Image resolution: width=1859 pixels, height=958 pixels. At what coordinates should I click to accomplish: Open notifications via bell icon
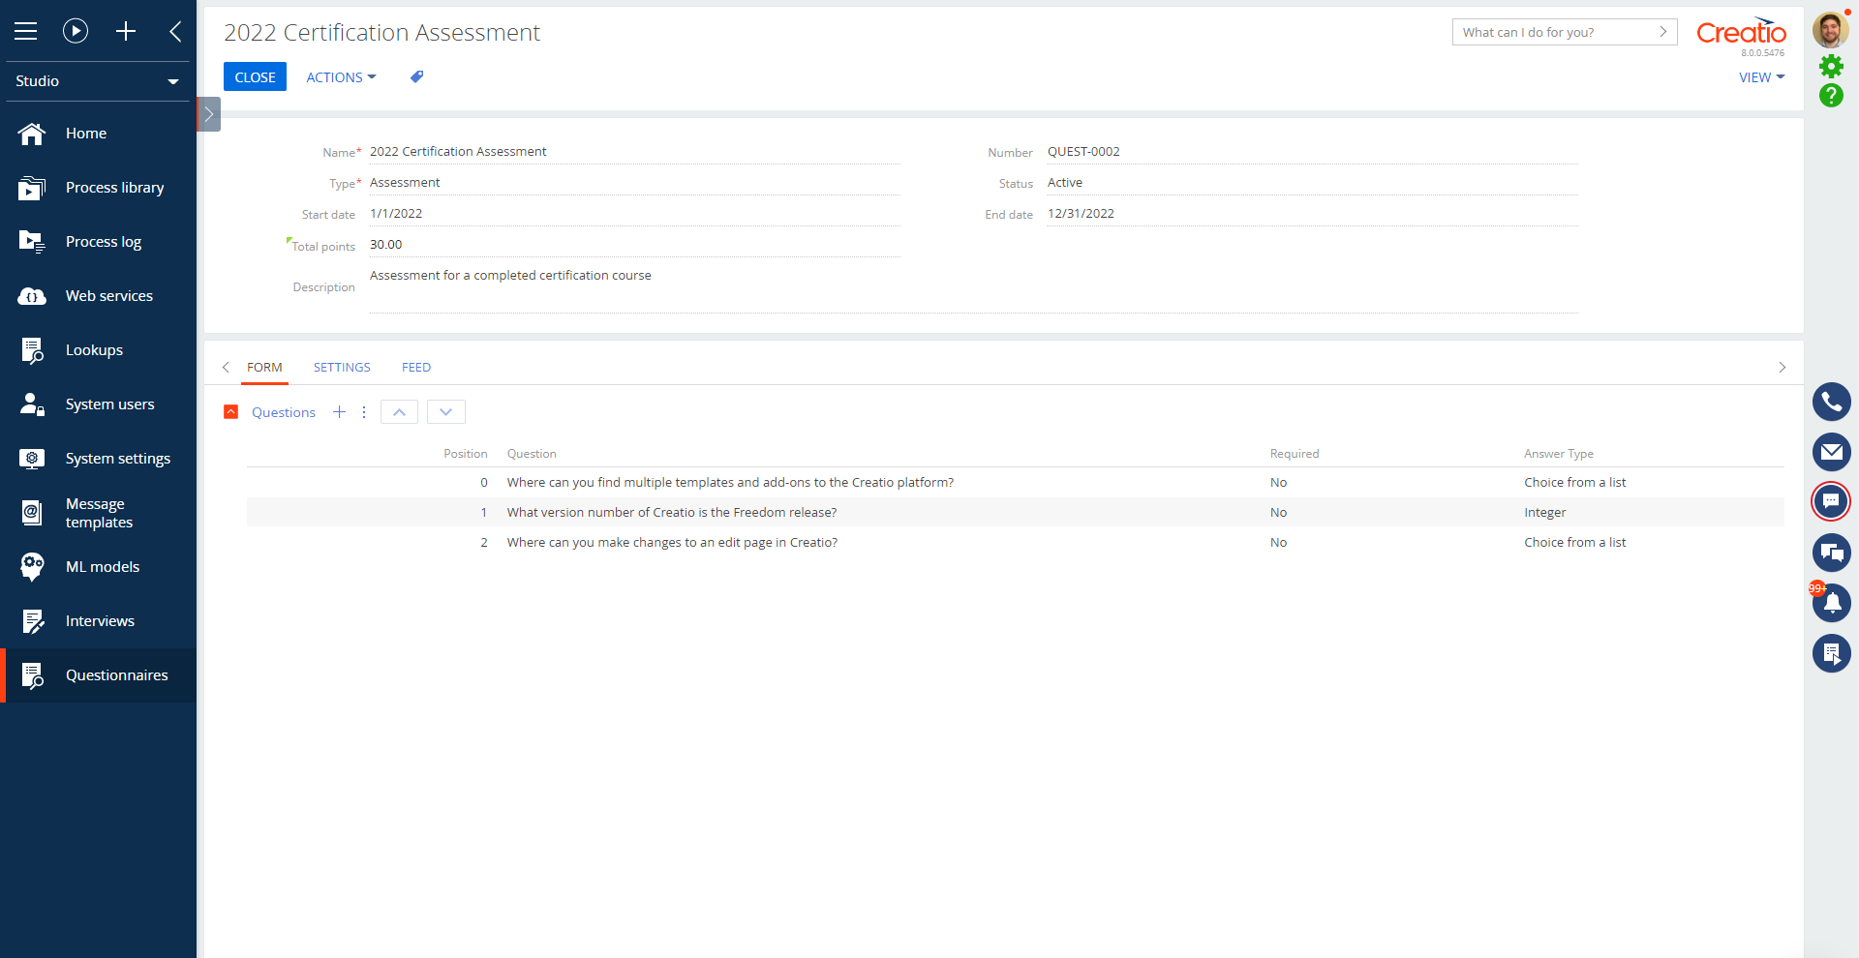point(1832,603)
